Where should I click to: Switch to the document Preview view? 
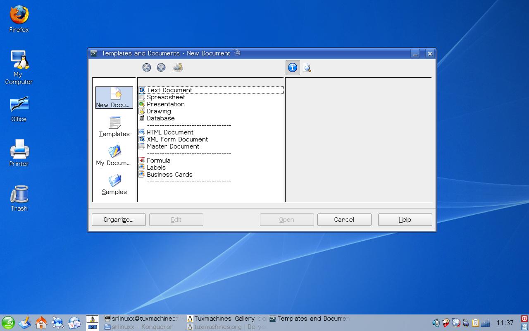[x=307, y=68]
